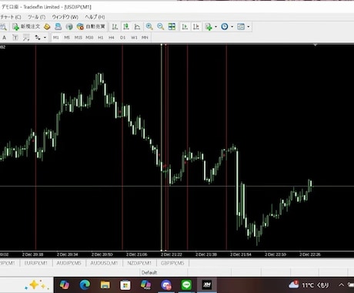Switch to the AUDUSD,M1 chart tab
The height and width of the screenshot is (293, 354).
pos(104,263)
